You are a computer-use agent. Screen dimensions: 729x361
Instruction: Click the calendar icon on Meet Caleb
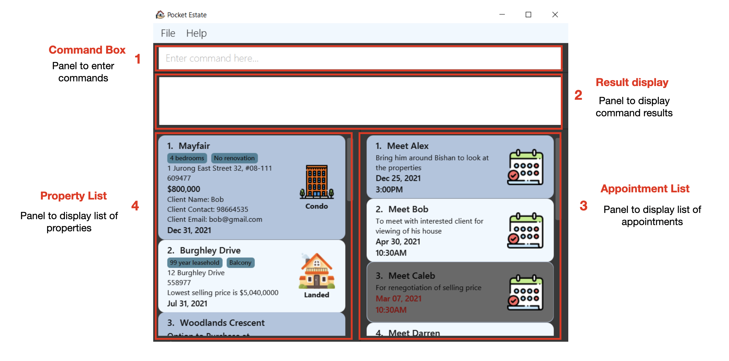coord(525,292)
